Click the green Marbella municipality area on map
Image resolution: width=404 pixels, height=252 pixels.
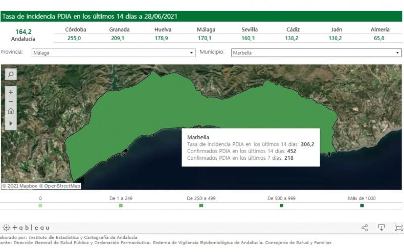point(155,108)
